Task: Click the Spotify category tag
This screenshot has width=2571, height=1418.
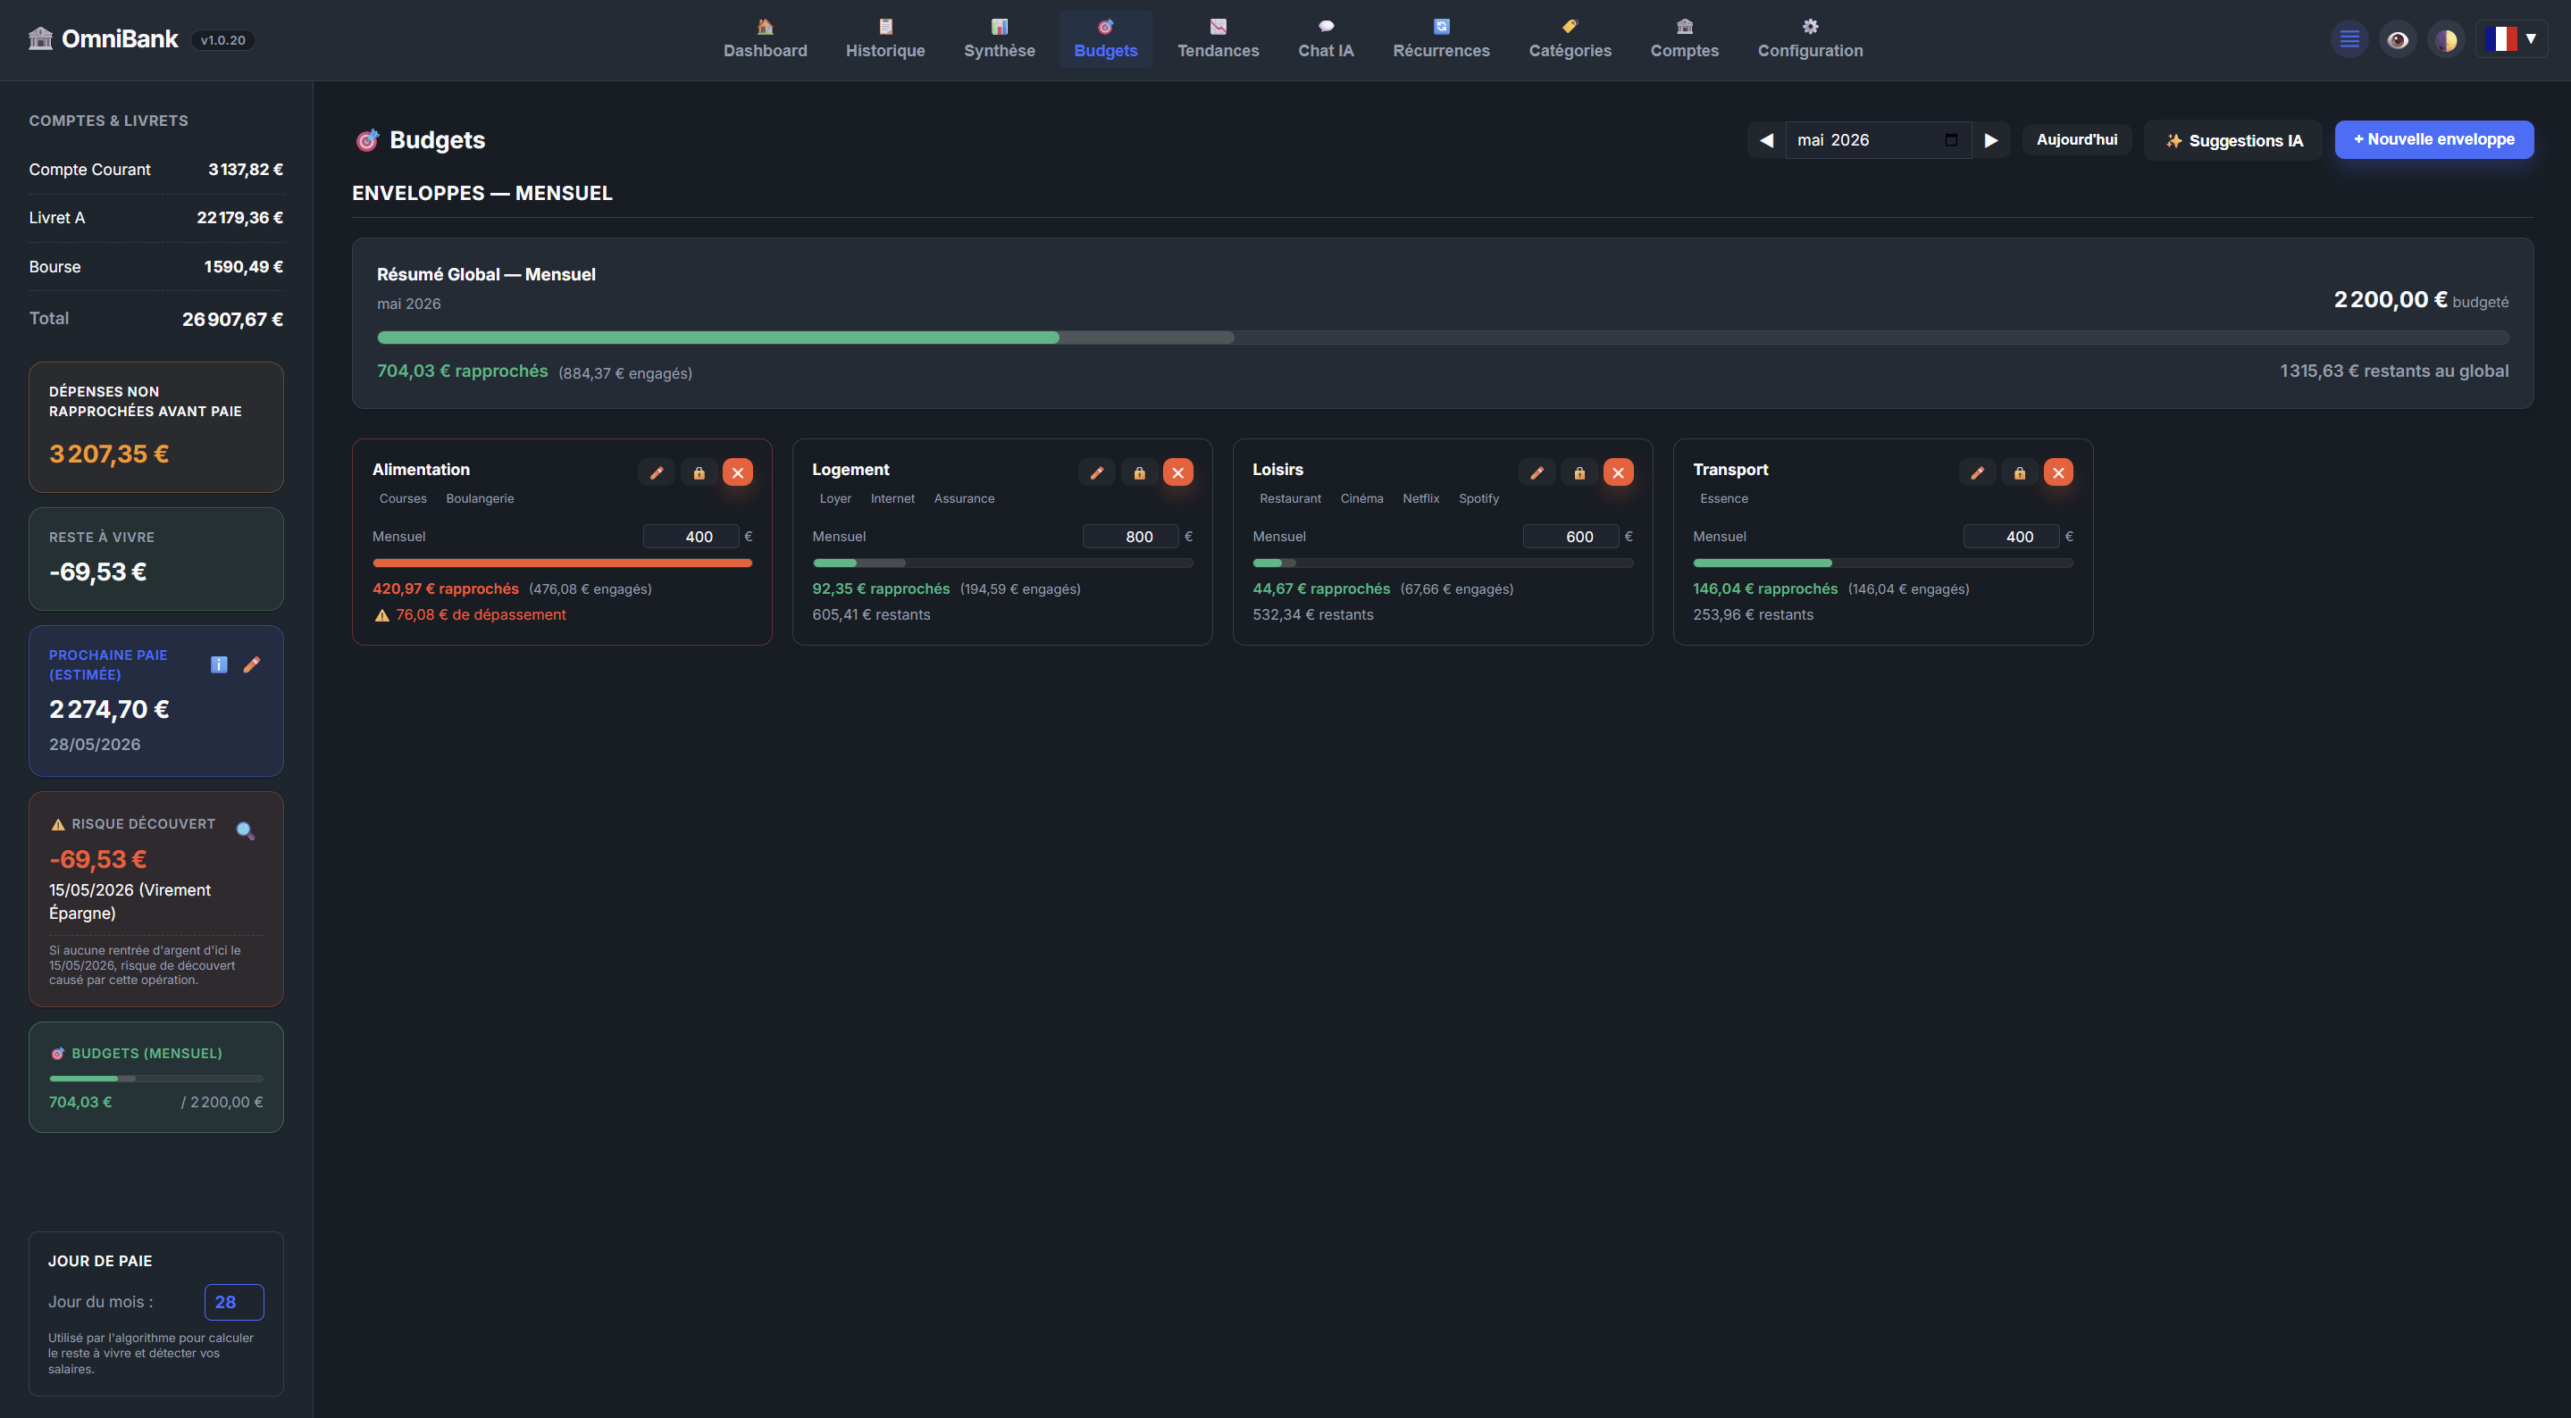Action: point(1478,498)
